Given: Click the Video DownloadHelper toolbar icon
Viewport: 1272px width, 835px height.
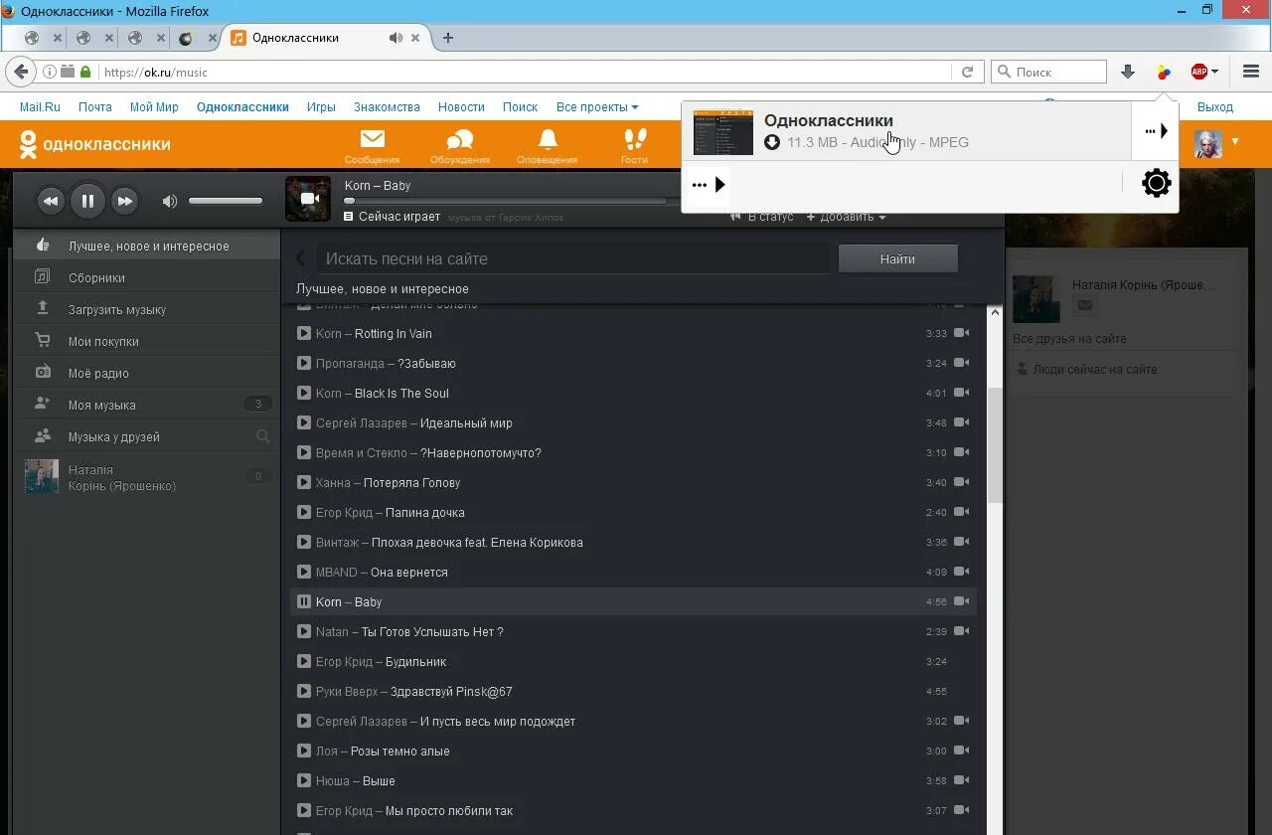Looking at the screenshot, I should [1164, 72].
